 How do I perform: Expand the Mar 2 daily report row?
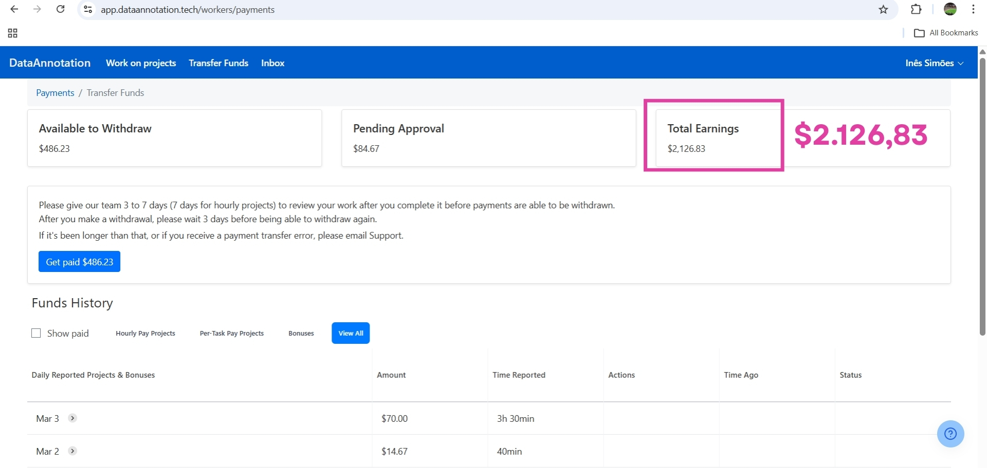[x=72, y=451]
